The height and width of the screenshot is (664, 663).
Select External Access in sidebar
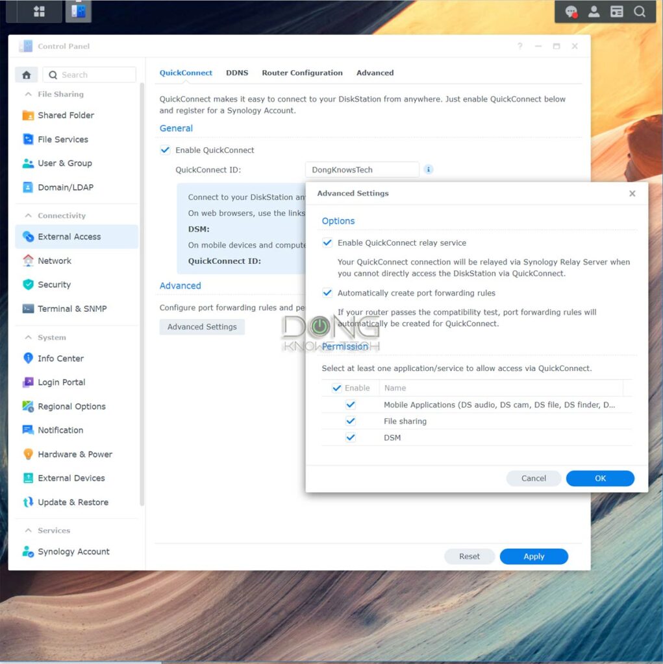(77, 237)
